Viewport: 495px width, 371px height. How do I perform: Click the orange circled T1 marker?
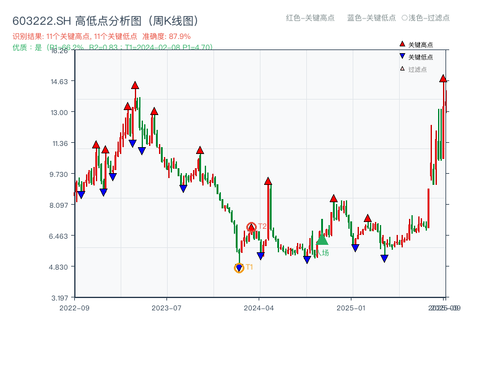[x=239, y=267]
